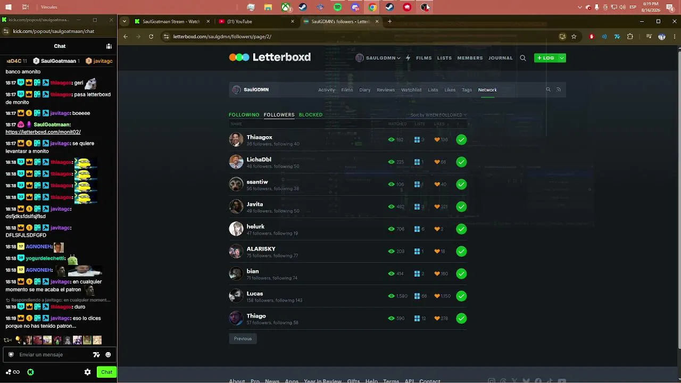This screenshot has width=681, height=383.
Task: Show hidden system tray icons
Action: (x=580, y=7)
